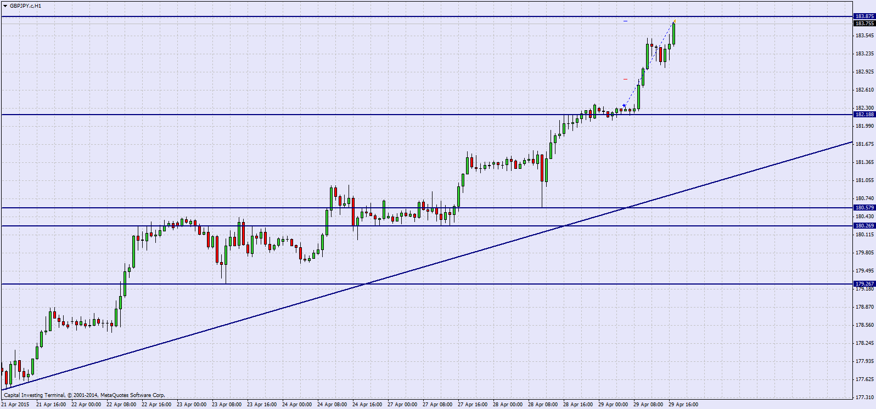Click the 178.560 price scale value
This screenshot has width=876, height=409.
[864, 325]
